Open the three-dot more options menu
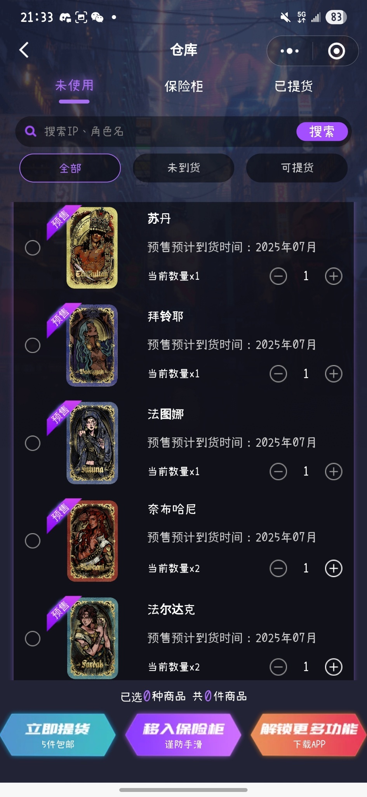This screenshot has width=367, height=797. pyautogui.click(x=290, y=51)
